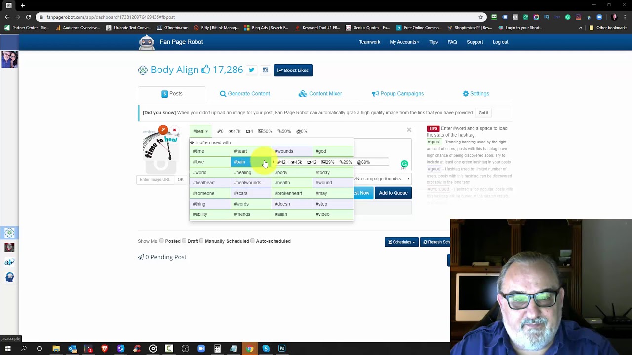632x355 pixels.
Task: Click the Grammarly icon in the post box
Action: 404,164
